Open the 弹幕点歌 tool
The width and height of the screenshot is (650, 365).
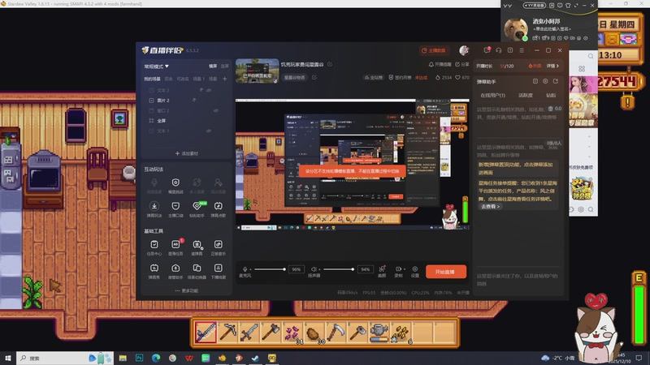pyautogui.click(x=218, y=209)
